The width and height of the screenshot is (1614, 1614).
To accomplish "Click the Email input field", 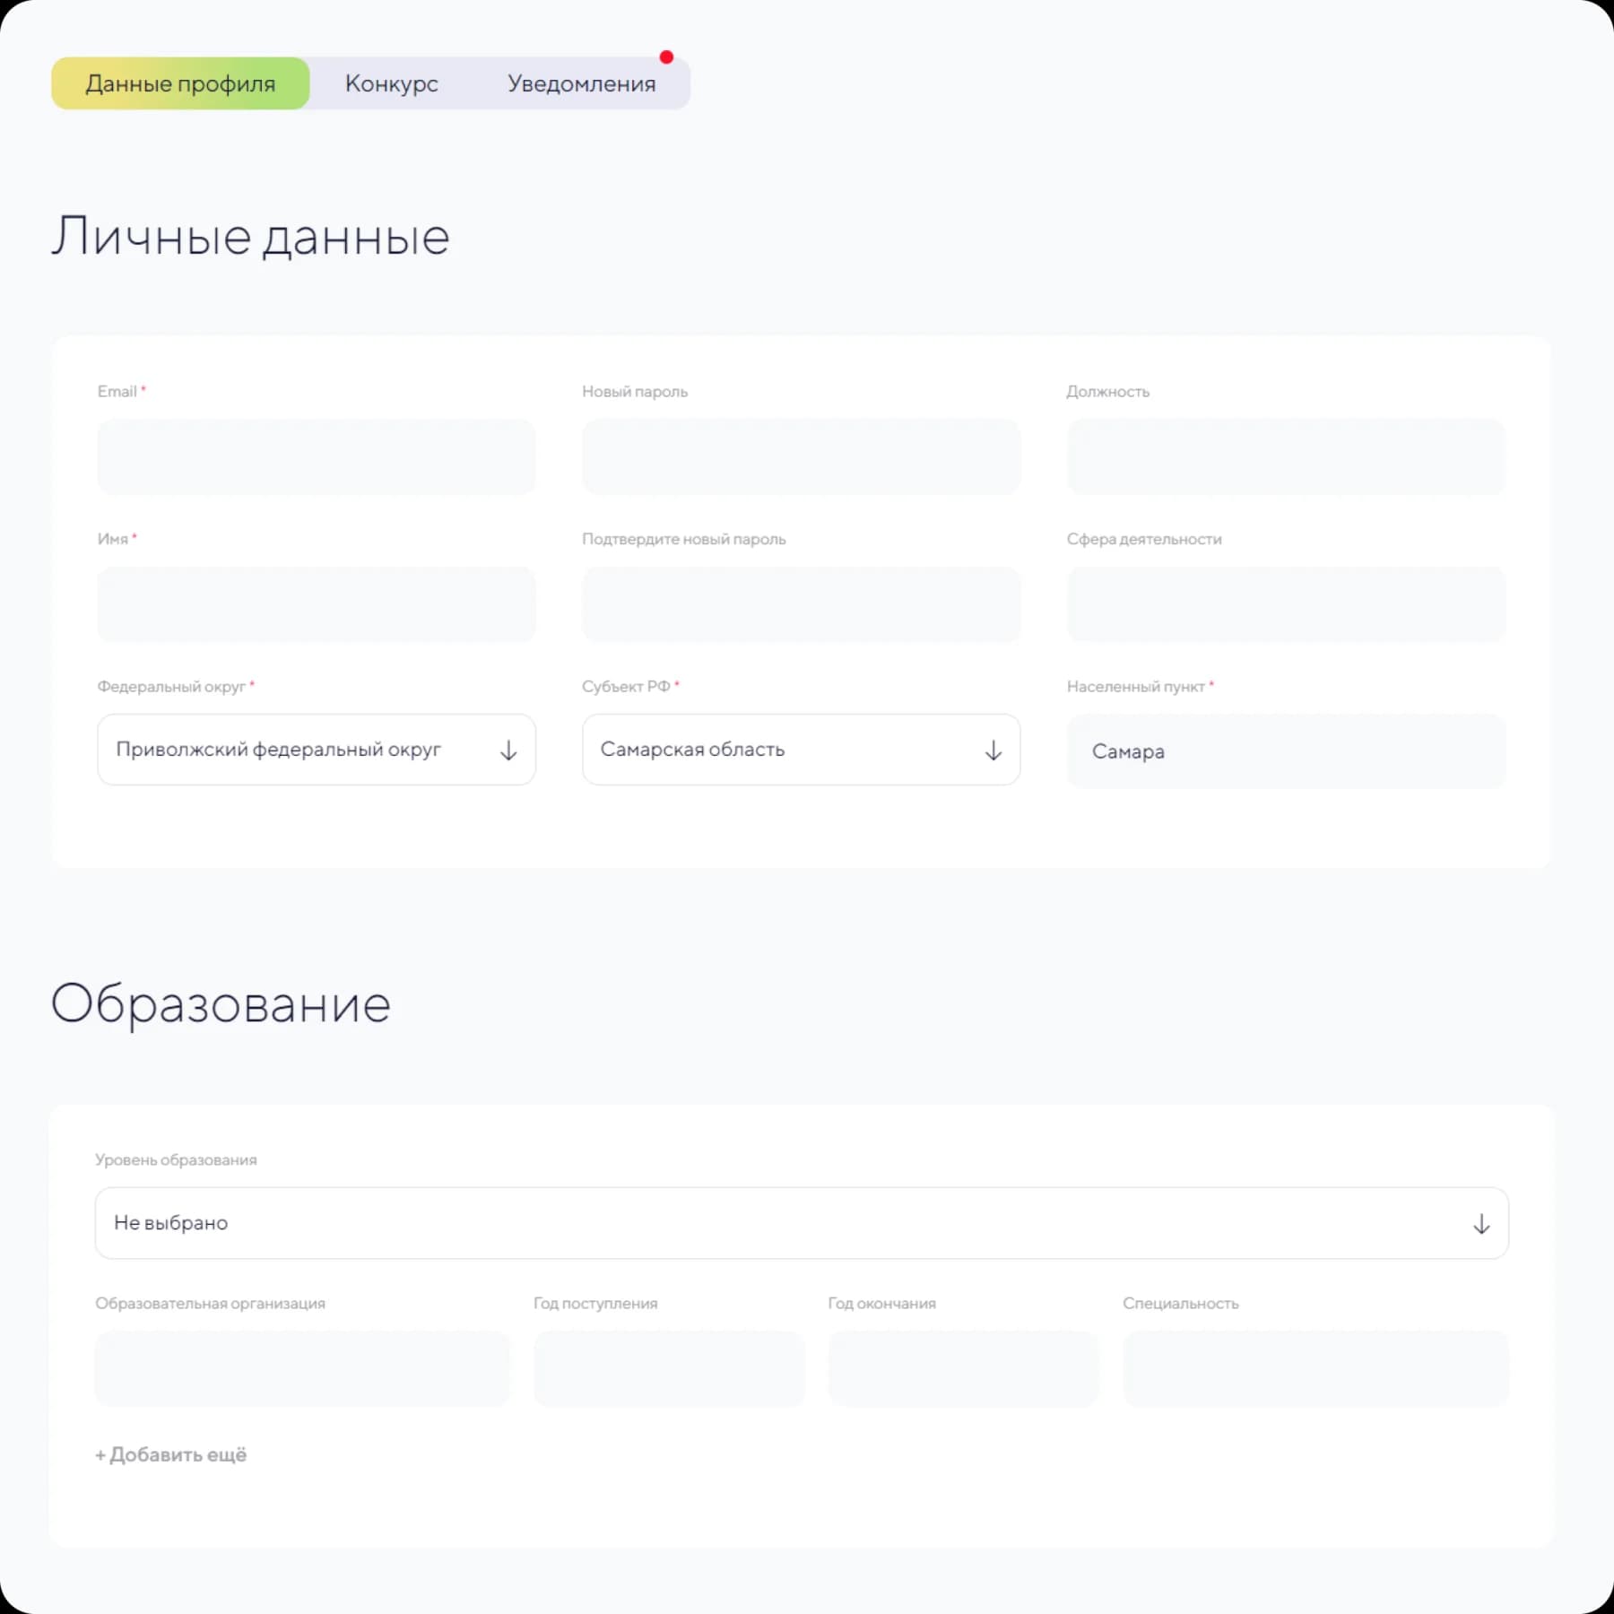I will point(316,457).
